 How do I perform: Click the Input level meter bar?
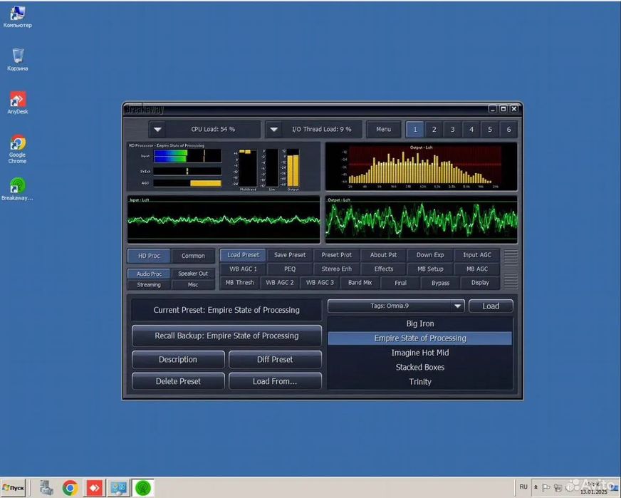click(187, 155)
